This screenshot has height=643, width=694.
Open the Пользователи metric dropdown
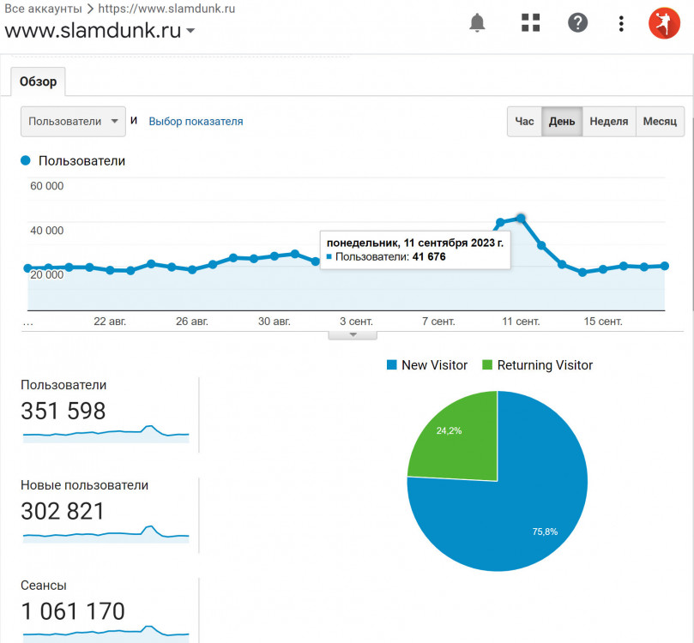(73, 122)
